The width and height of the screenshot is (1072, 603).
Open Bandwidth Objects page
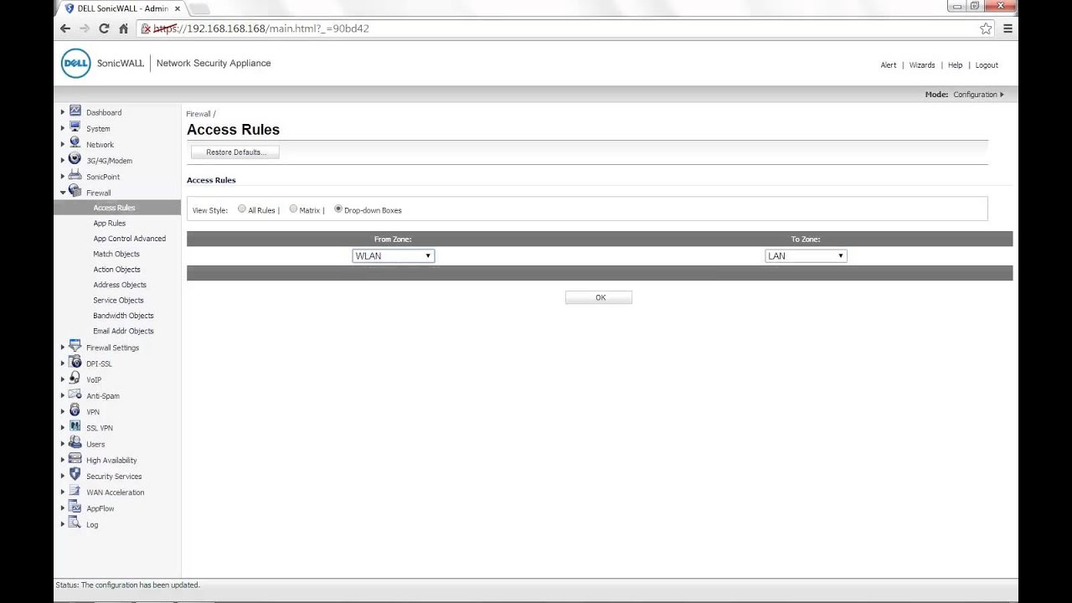[123, 316]
